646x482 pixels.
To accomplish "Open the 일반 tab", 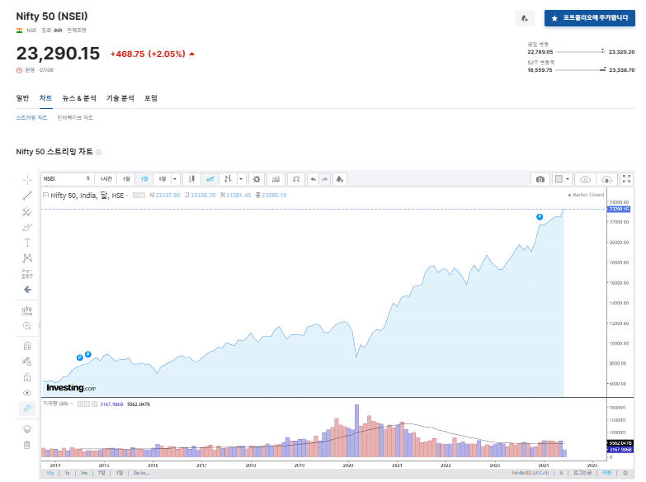I will [22, 98].
